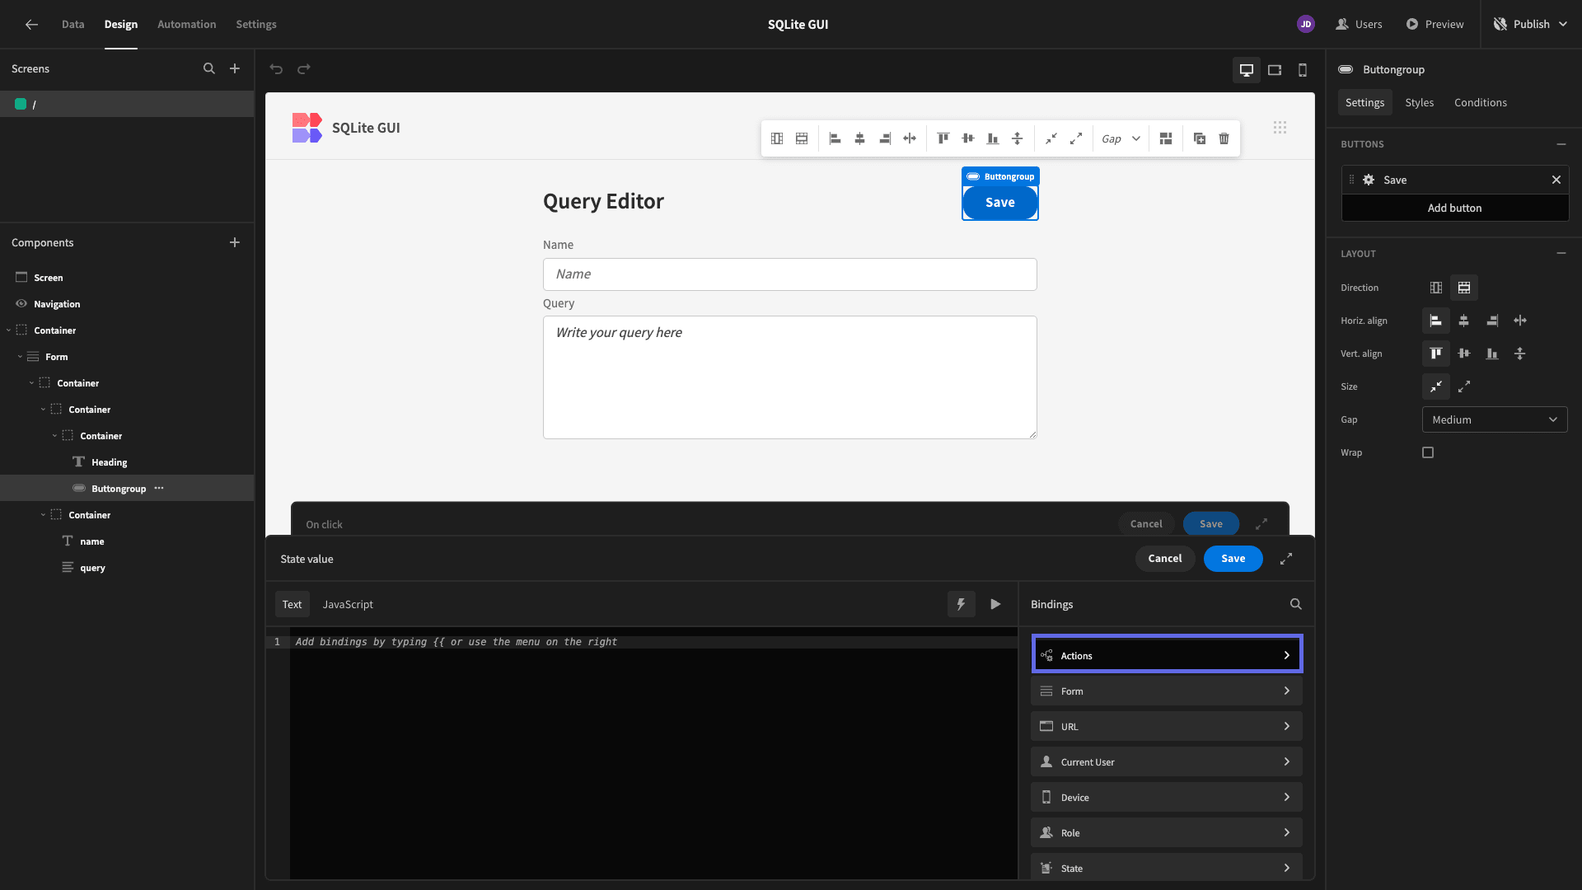This screenshot has width=1582, height=890.
Task: Click the lightning bolt in binding editor
Action: [961, 604]
